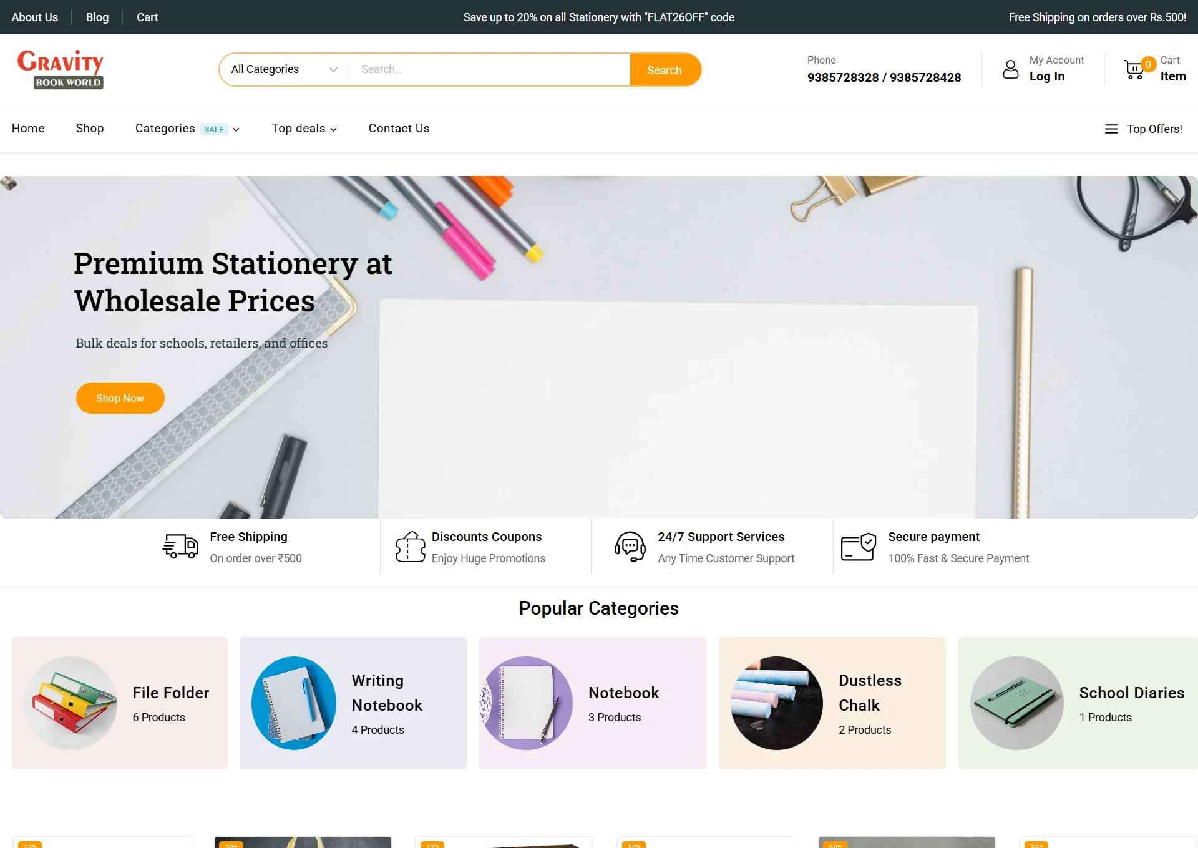Click the 24/7 support headset icon
Screen dimensions: 1198x848
pyautogui.click(x=630, y=547)
